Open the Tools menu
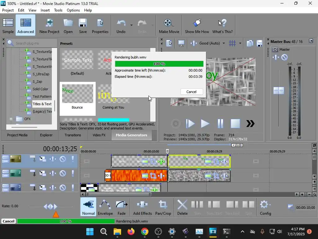 click(x=58, y=10)
